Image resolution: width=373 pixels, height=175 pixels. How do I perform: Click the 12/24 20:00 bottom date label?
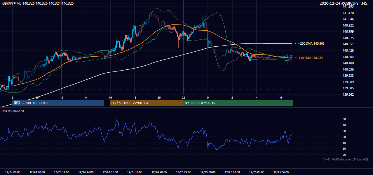point(159,172)
